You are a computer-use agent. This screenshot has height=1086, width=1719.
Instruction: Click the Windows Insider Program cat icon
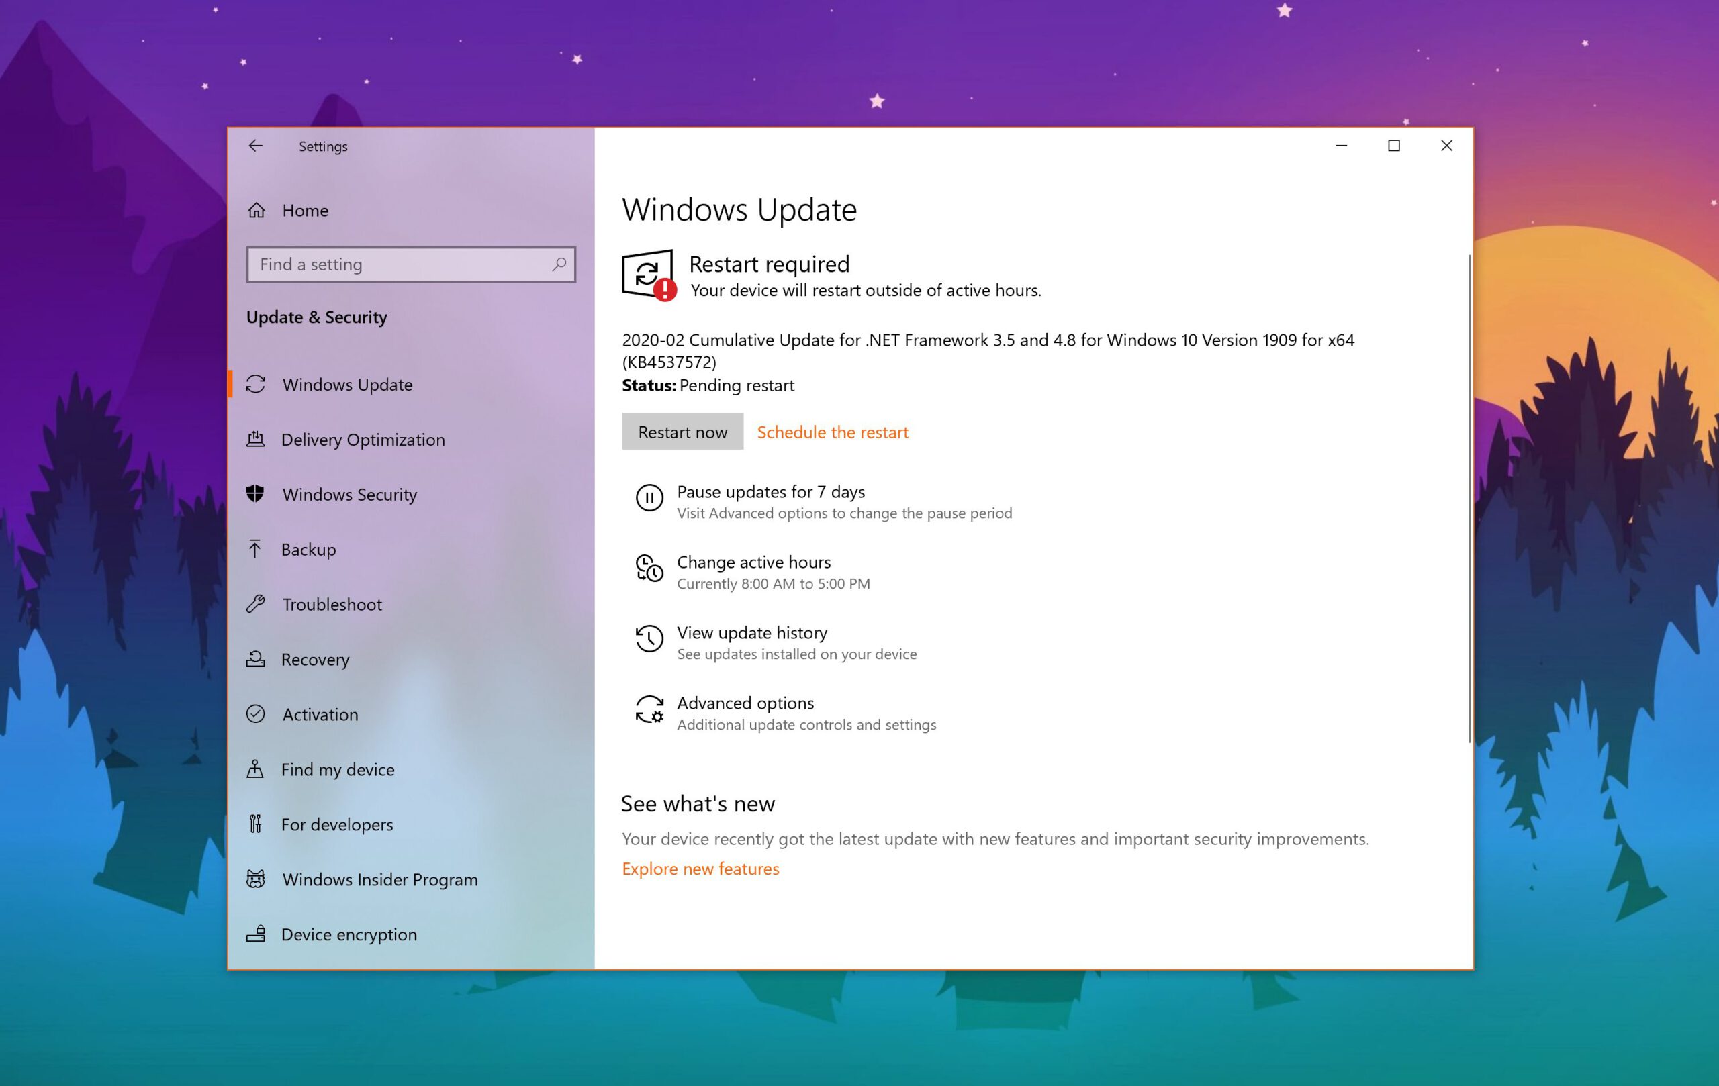pyautogui.click(x=256, y=879)
